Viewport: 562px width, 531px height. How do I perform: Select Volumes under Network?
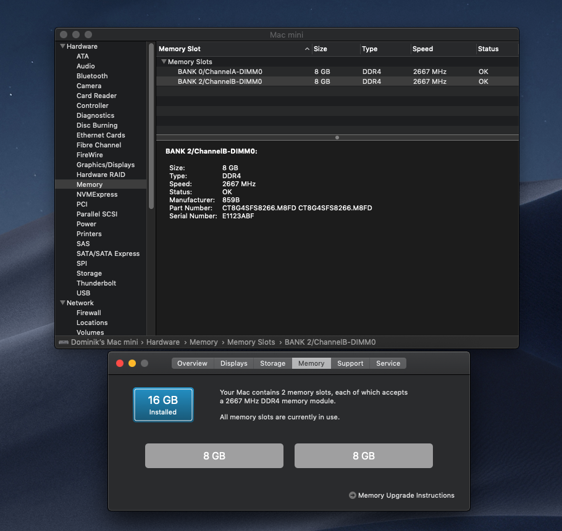(90, 332)
